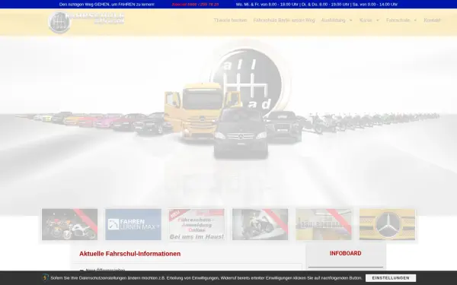This screenshot has width=457, height=285.
Task: Expand the Ausbildung dropdown menu
Action: pos(337,21)
